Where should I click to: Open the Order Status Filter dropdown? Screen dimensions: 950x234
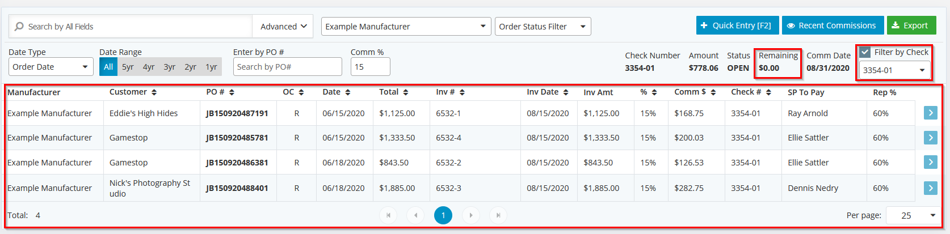tap(543, 26)
